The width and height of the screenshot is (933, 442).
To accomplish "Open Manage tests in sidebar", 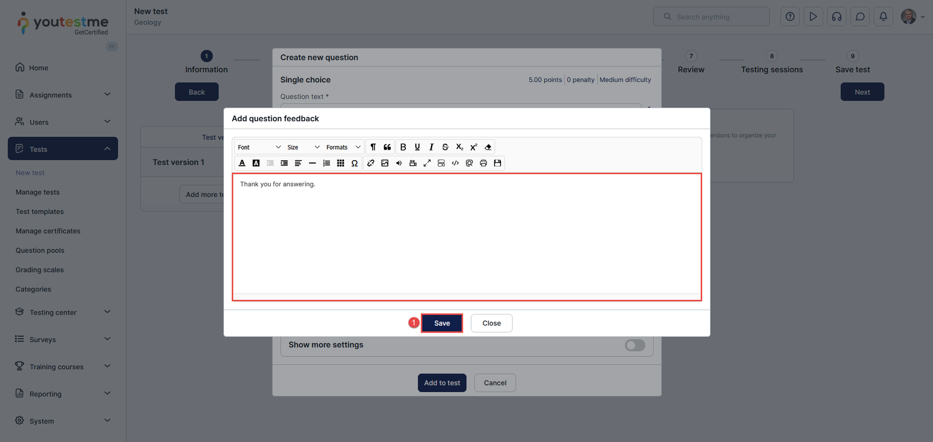I will point(38,192).
